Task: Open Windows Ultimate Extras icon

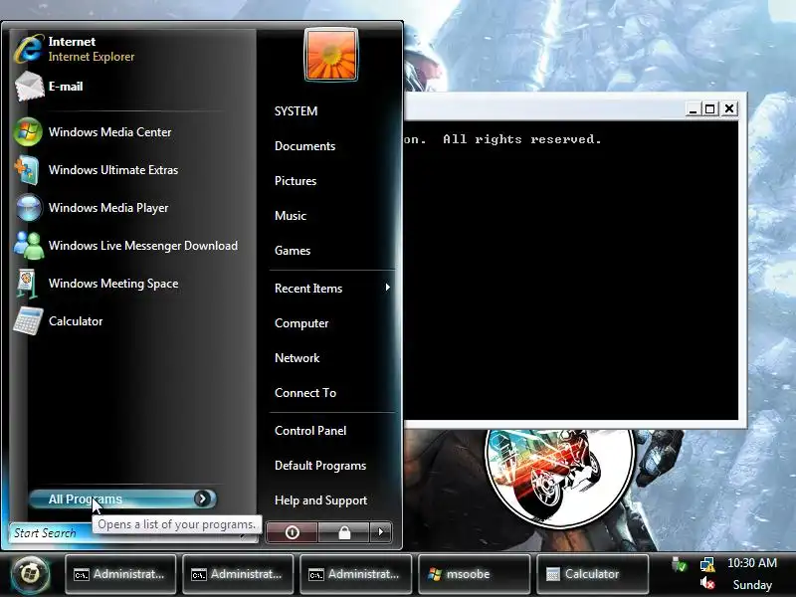Action: 28,170
